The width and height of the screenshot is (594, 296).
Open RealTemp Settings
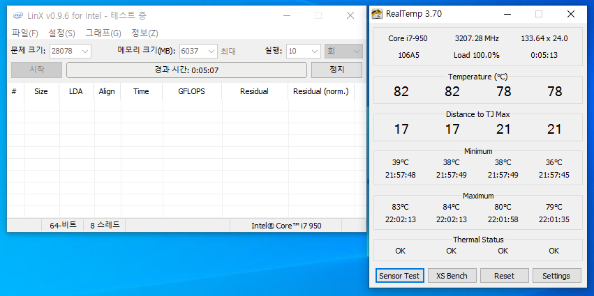556,276
